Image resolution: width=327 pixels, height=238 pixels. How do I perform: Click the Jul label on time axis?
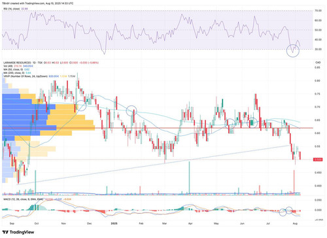pyautogui.click(x=268, y=224)
